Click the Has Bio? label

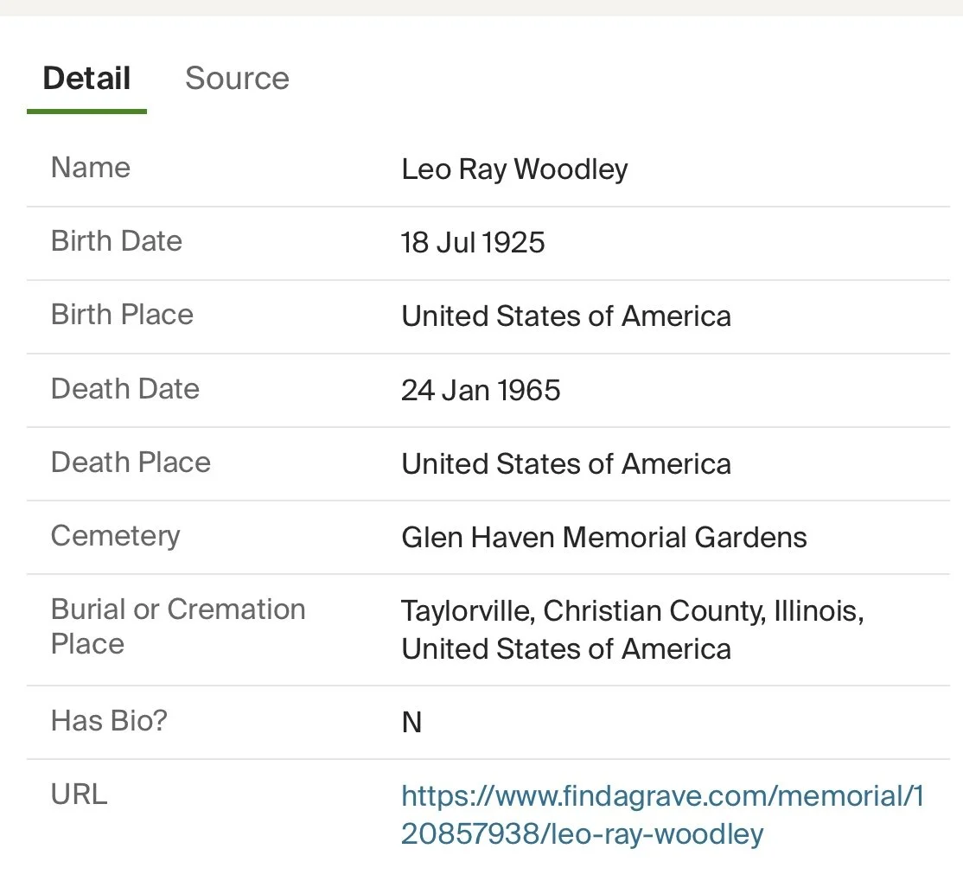click(109, 720)
